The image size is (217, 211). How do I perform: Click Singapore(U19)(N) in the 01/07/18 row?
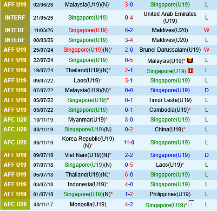[x=87, y=194]
